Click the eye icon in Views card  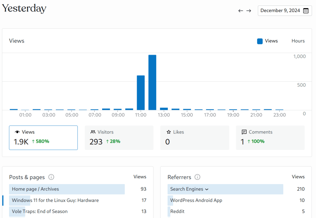[17, 132]
